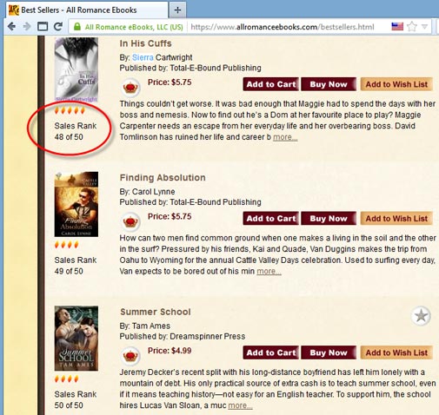
Task: Buy Summer School now
Action: (x=329, y=352)
